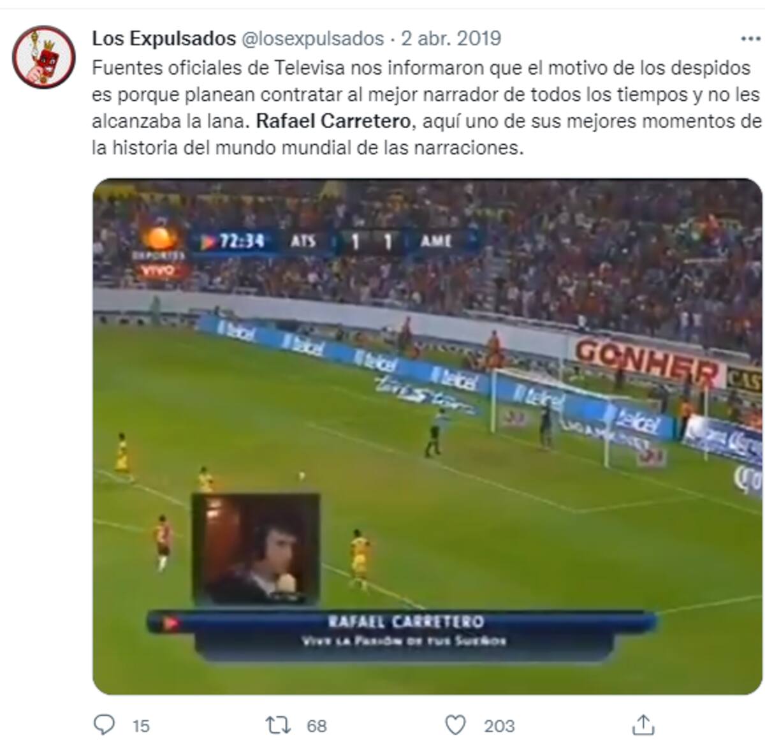View the 15 replies count
The image size is (765, 752).
(141, 726)
